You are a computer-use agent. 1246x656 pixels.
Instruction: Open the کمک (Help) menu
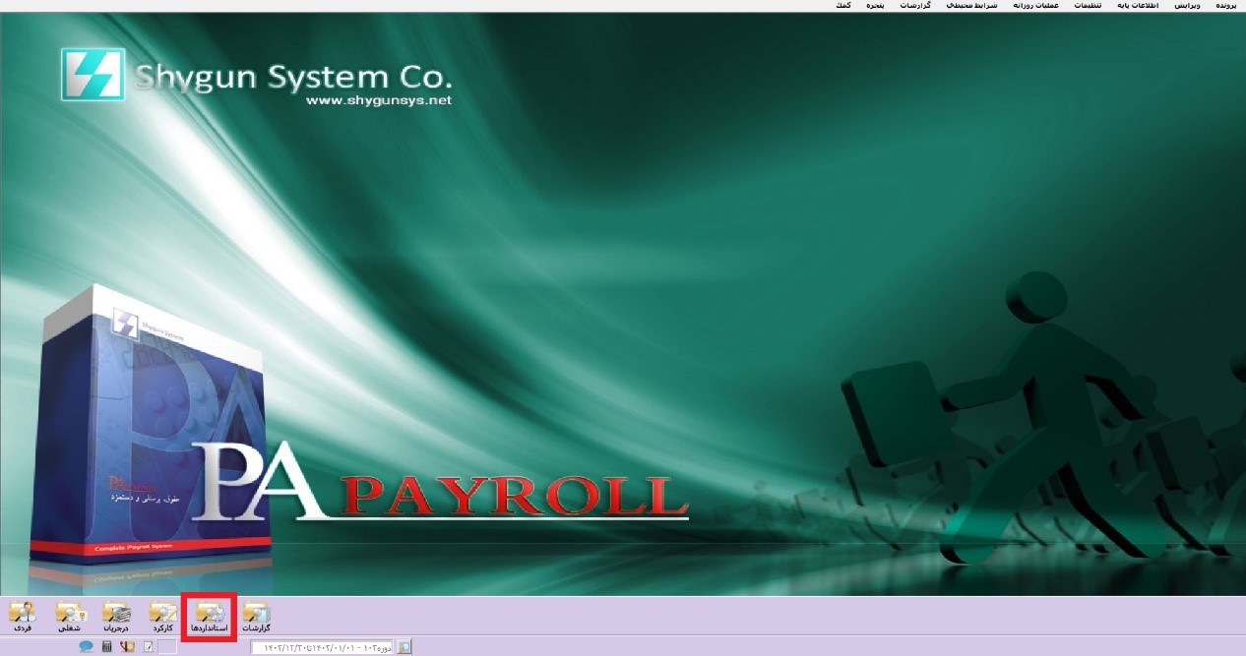pyautogui.click(x=842, y=6)
